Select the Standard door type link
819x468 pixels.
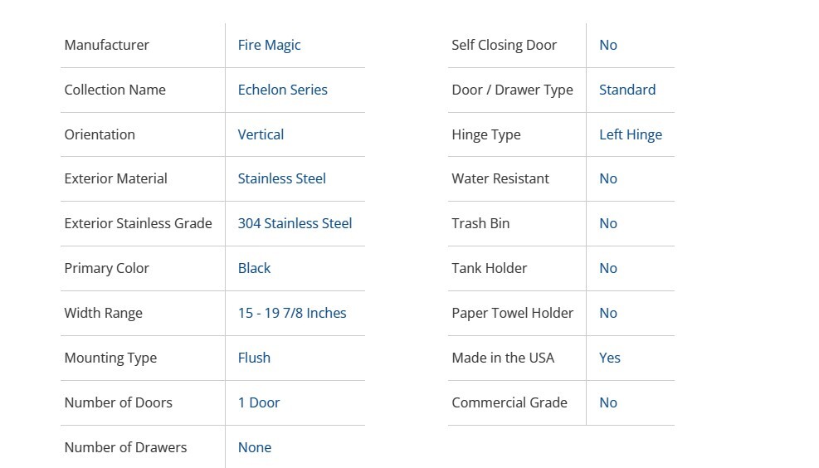(626, 90)
